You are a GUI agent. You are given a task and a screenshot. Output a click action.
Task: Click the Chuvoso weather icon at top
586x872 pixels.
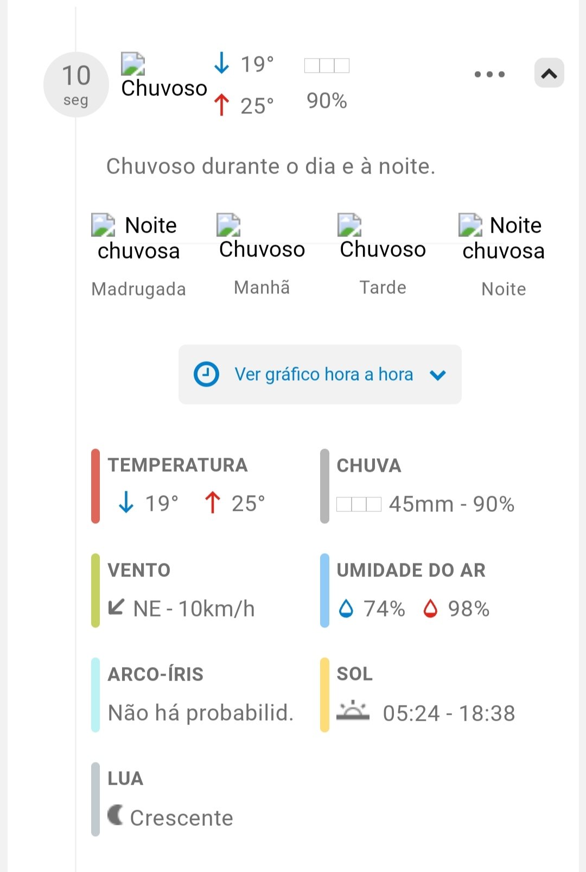pos(133,64)
